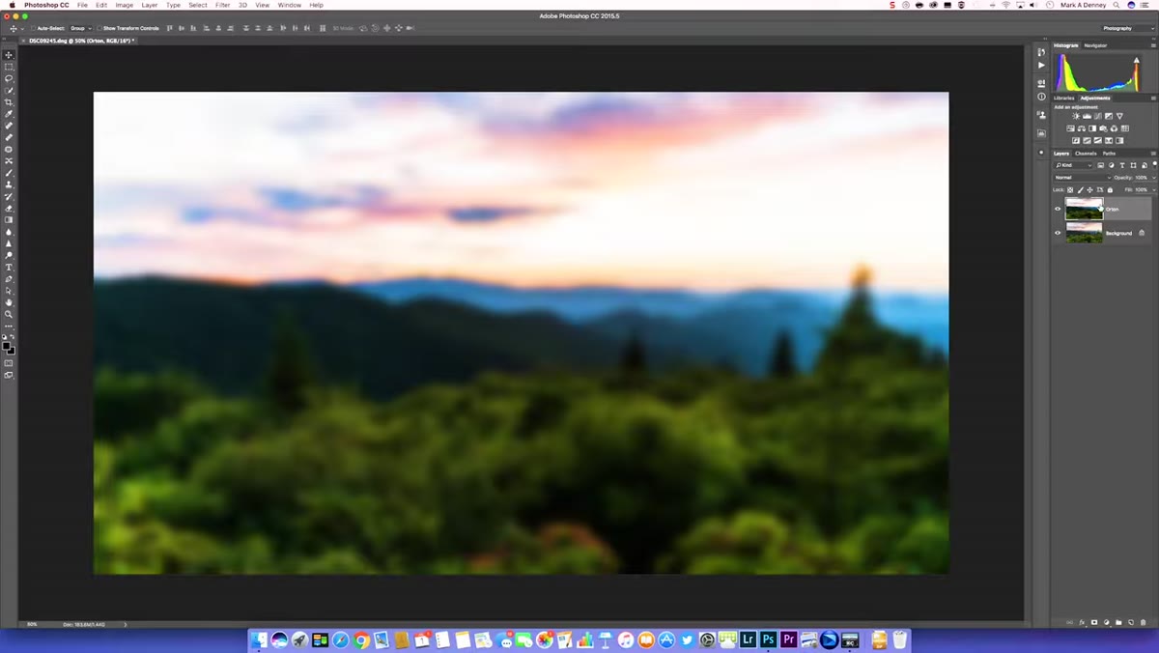Open the Filter menu

tap(223, 5)
